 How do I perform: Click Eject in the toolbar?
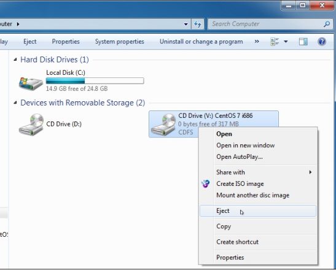tap(29, 41)
